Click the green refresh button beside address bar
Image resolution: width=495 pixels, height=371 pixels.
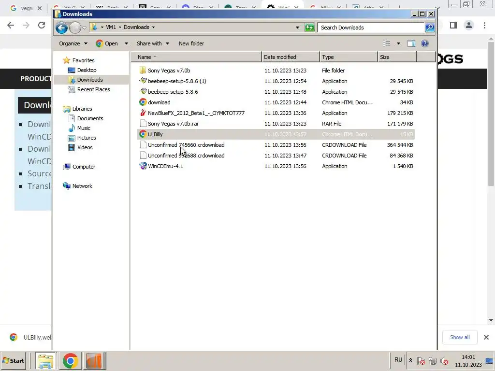(x=309, y=28)
